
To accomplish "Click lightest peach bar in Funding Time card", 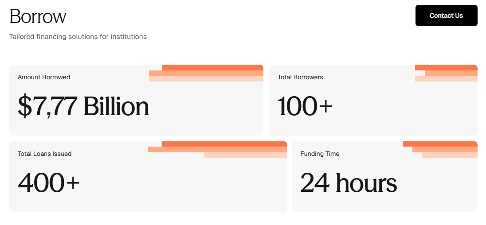I will (450, 155).
